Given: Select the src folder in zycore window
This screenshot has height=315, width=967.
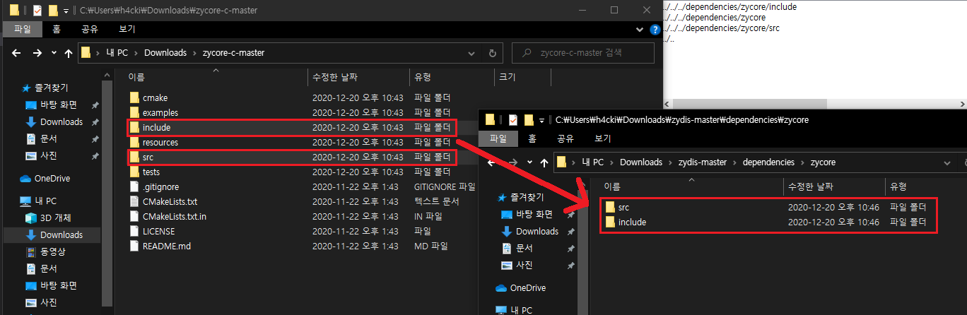Looking at the screenshot, I should coord(768,207).
